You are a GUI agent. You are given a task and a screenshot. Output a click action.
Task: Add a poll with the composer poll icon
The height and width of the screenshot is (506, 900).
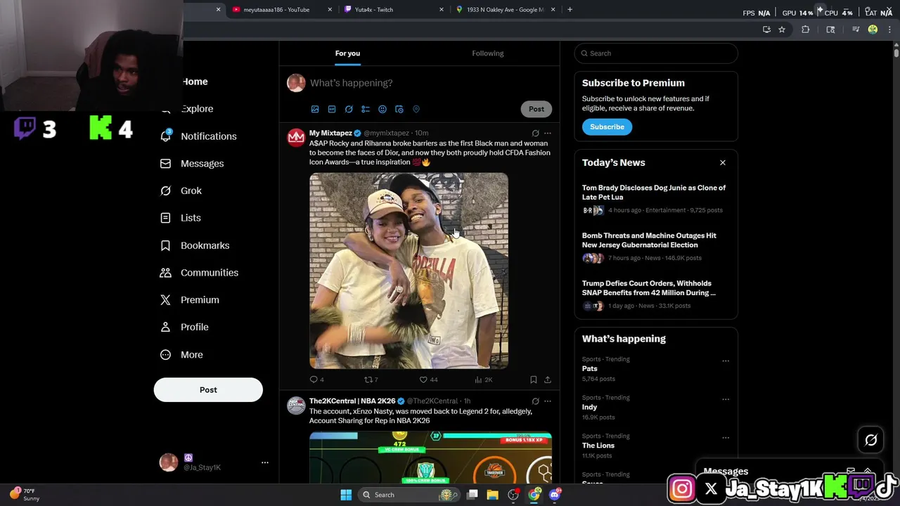click(x=366, y=109)
